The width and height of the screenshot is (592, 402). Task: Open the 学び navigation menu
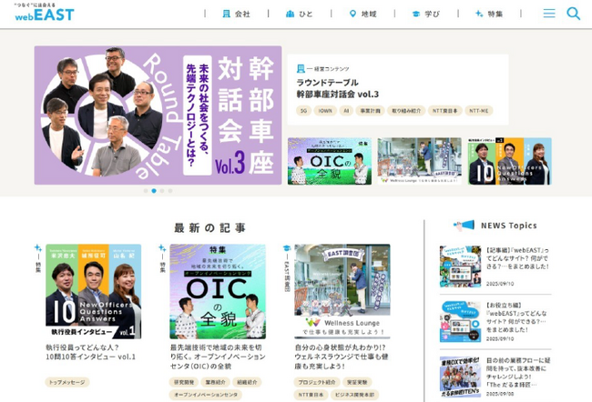coord(426,14)
